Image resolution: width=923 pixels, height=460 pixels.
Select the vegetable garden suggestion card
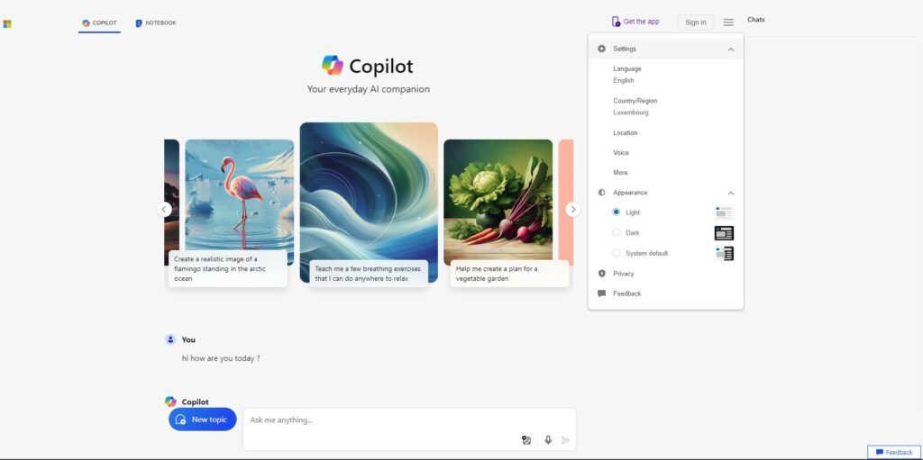498,203
